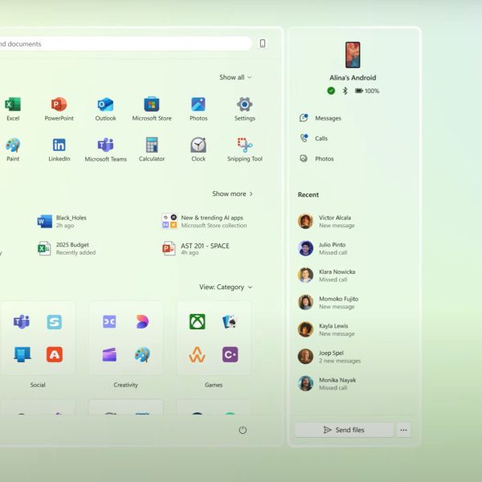Launch the Photos app

(x=198, y=105)
